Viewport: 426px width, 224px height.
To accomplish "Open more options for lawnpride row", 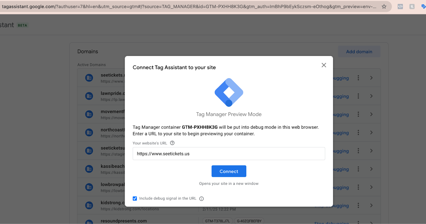I will click(x=358, y=96).
